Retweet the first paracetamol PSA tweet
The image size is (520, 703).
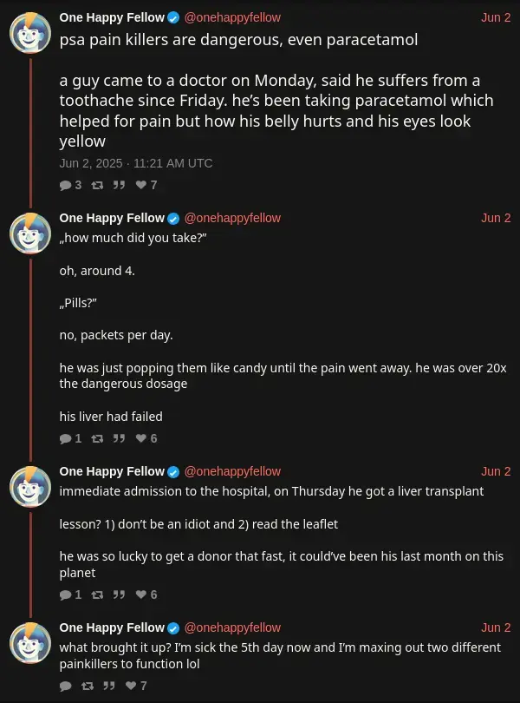[96, 185]
